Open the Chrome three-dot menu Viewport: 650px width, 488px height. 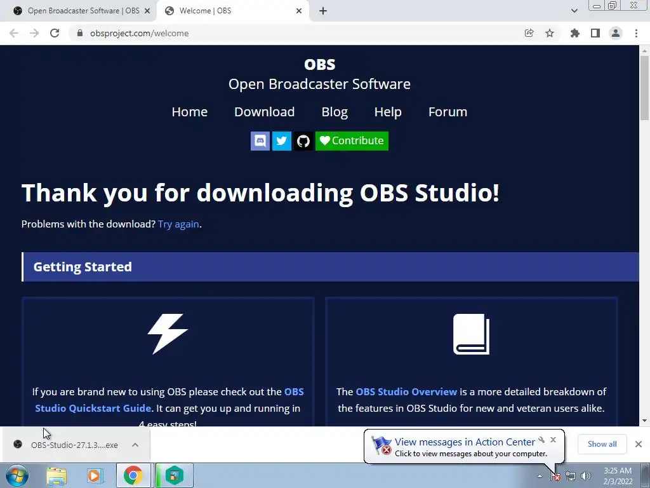point(636,33)
